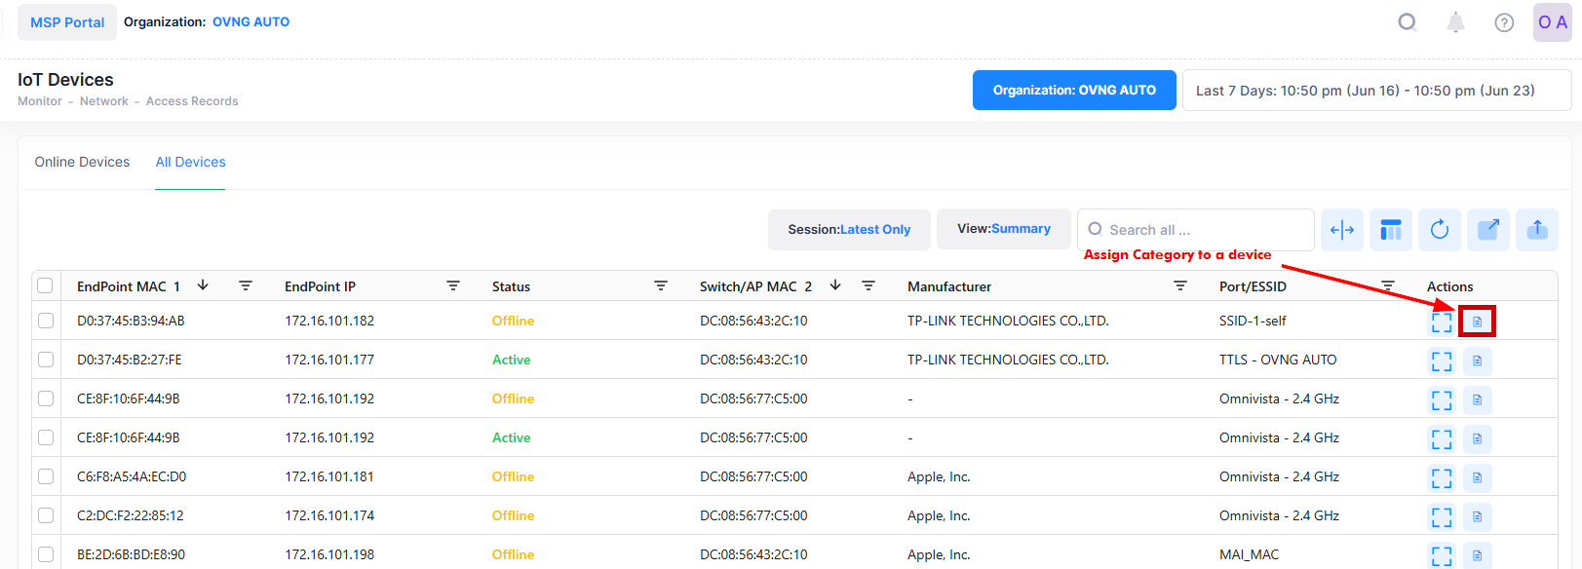Click the upload arrow icon button
Image resolution: width=1582 pixels, height=569 pixels.
[x=1537, y=230]
